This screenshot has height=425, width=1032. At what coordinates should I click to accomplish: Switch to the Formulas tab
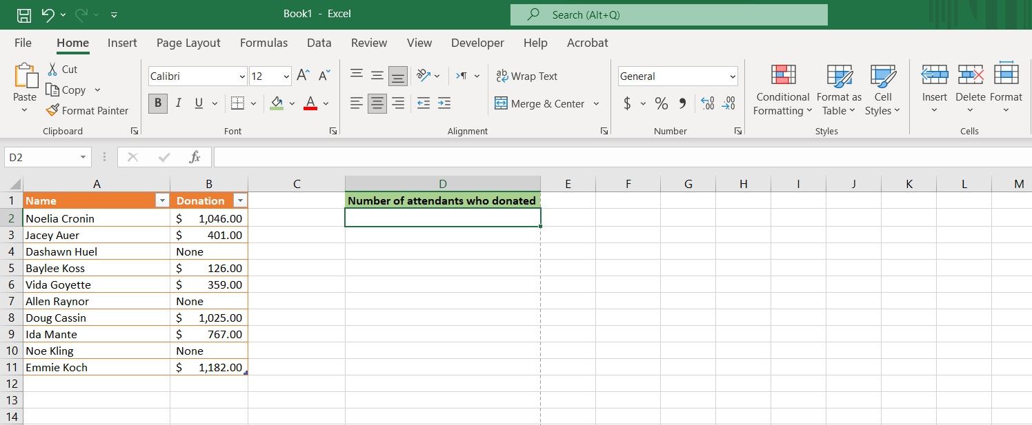click(x=264, y=43)
